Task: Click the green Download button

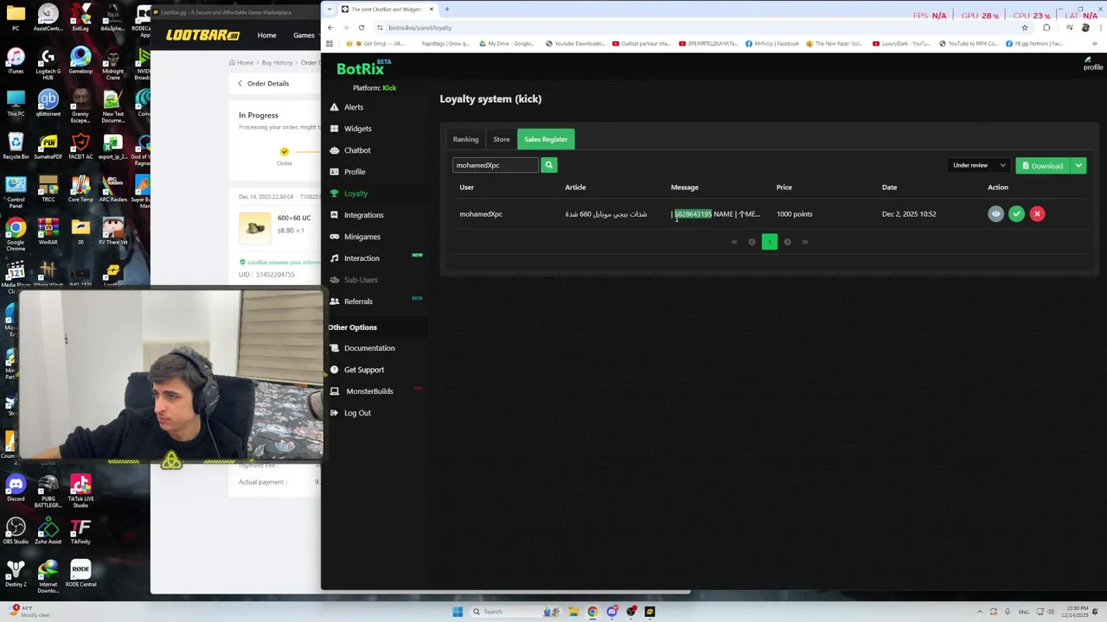Action: click(x=1042, y=166)
